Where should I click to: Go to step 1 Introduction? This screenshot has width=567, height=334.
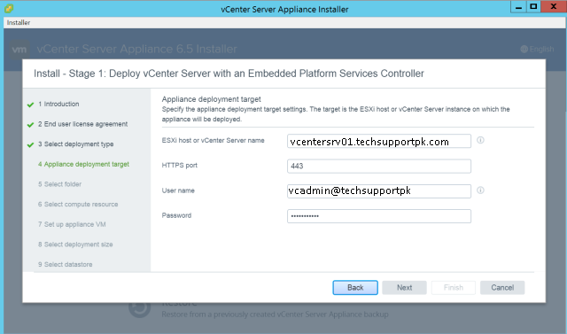coord(58,105)
